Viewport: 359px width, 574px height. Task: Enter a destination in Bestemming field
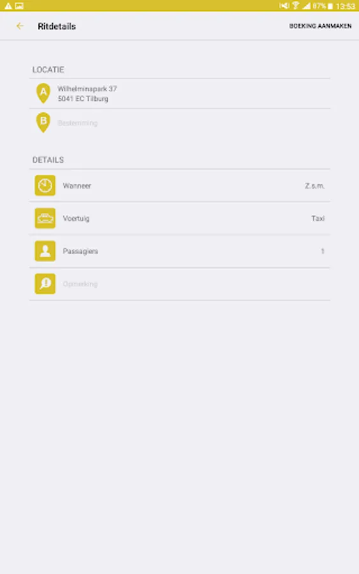point(180,123)
